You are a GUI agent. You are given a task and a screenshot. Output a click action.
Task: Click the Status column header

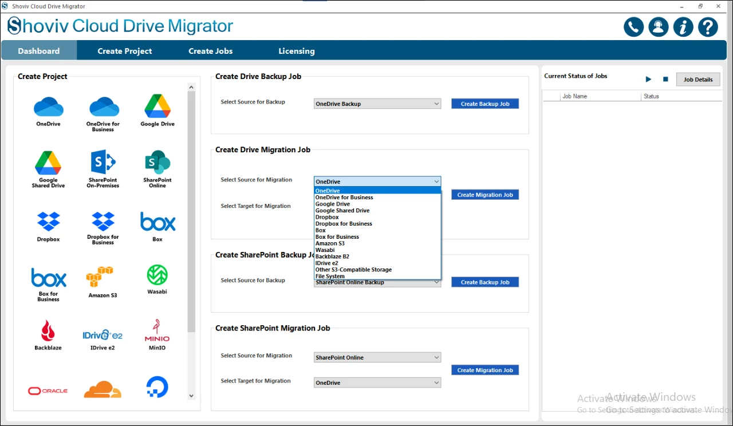click(681, 96)
